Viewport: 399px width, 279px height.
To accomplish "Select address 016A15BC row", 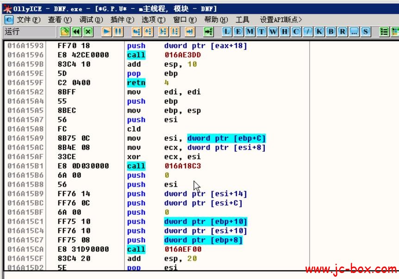I will click(157, 203).
